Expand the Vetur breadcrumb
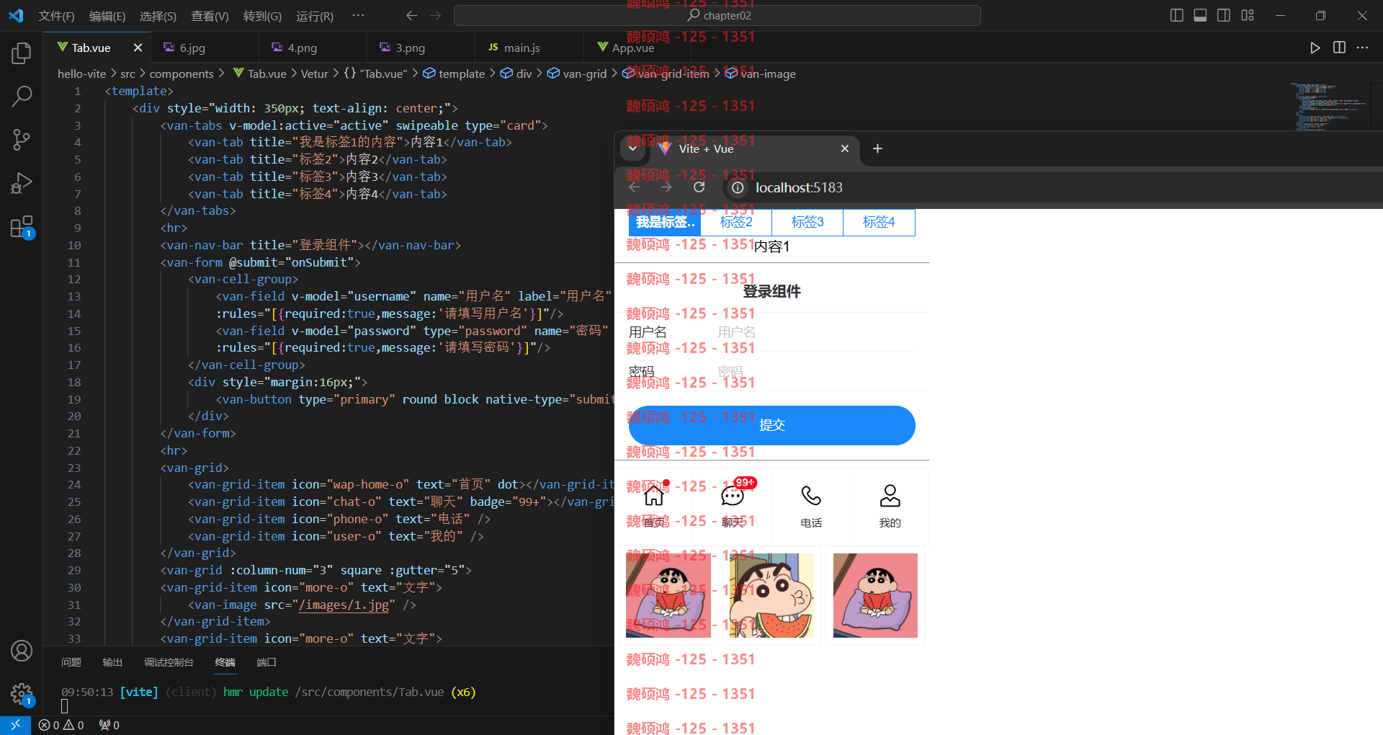Viewport: 1383px width, 735px height. (314, 73)
